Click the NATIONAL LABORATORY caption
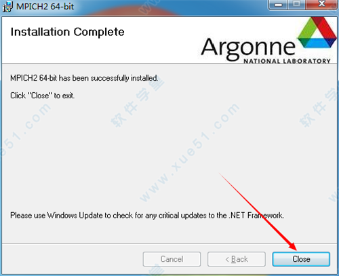 [x=287, y=61]
